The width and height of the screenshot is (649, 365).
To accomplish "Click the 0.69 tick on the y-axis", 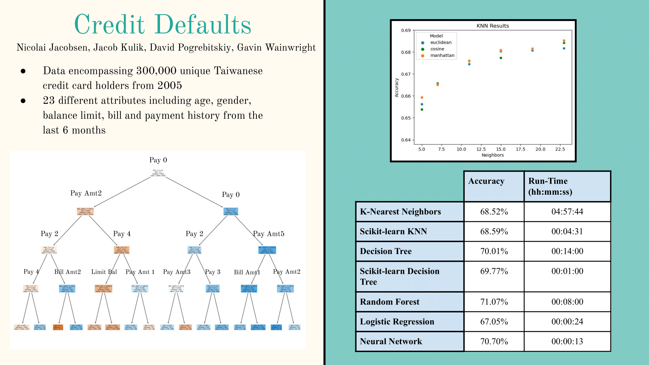I will [406, 30].
